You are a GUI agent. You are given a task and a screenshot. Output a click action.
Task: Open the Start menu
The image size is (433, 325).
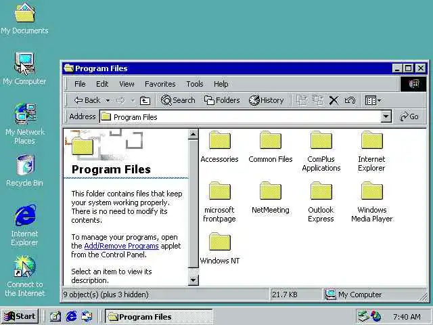tap(20, 316)
